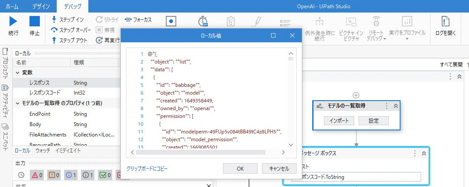Switch to the ウォッチ tab
Image resolution: width=469 pixels, height=187 pixels.
pos(43,151)
